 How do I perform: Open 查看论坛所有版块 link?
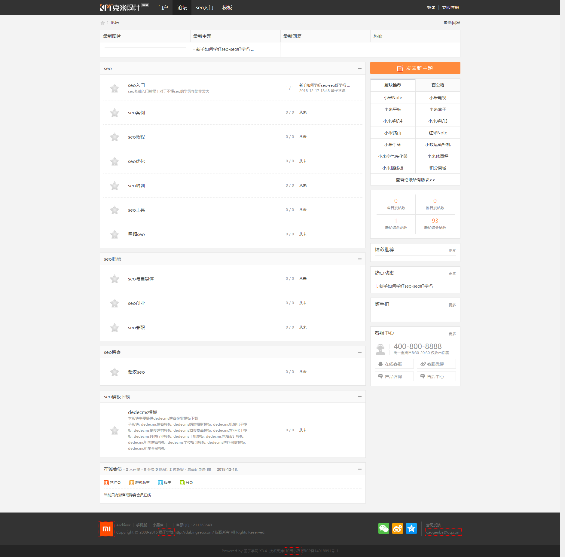point(415,179)
